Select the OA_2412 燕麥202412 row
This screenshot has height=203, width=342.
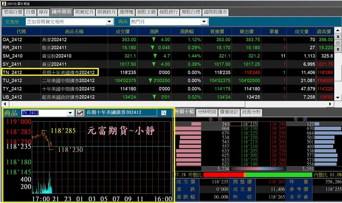coord(168,39)
